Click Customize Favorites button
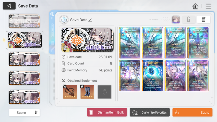 pyautogui.click(x=150, y=112)
